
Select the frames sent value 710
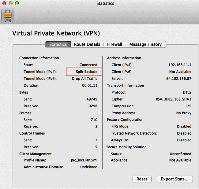(x=94, y=120)
